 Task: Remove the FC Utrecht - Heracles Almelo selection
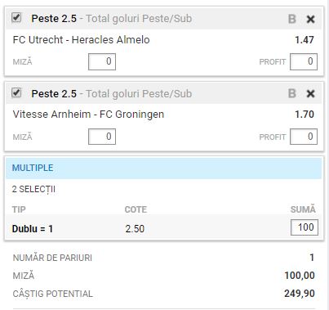tap(310, 19)
